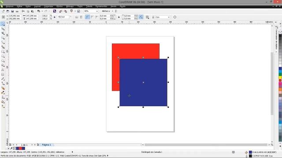Switch to the Página 1 tab

pos(46,144)
